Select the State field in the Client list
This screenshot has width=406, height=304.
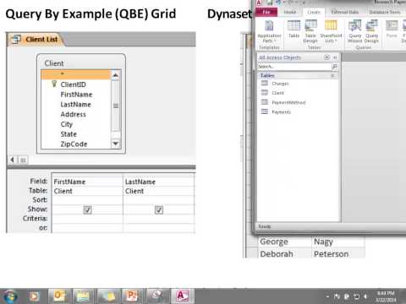(69, 134)
